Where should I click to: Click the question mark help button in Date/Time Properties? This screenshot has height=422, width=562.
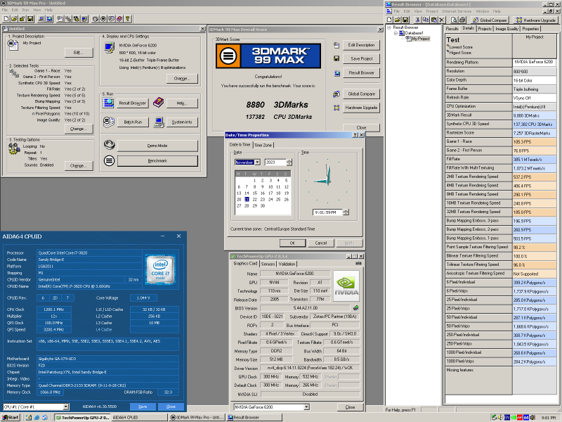355,135
